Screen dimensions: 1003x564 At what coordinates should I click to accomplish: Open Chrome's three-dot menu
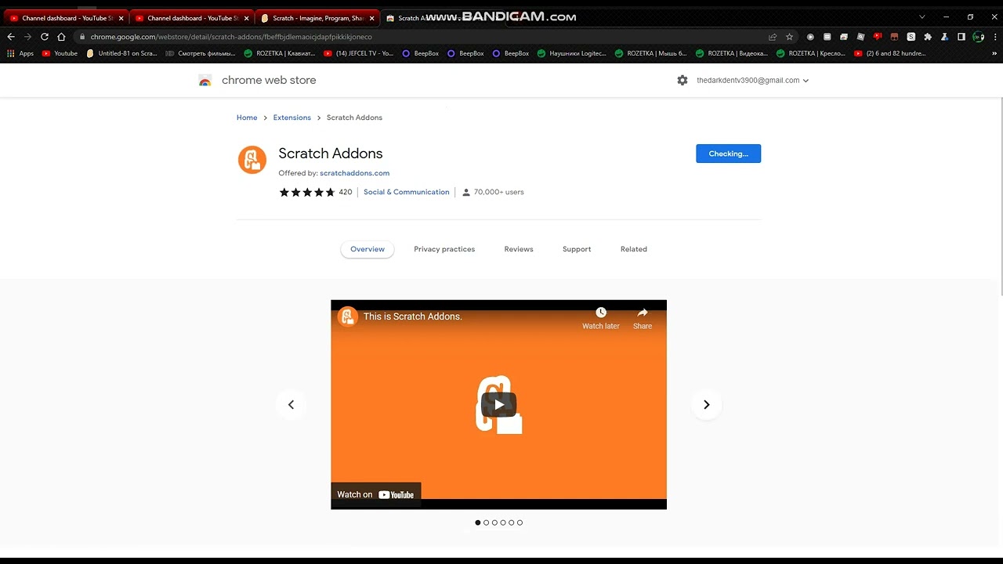coord(995,37)
